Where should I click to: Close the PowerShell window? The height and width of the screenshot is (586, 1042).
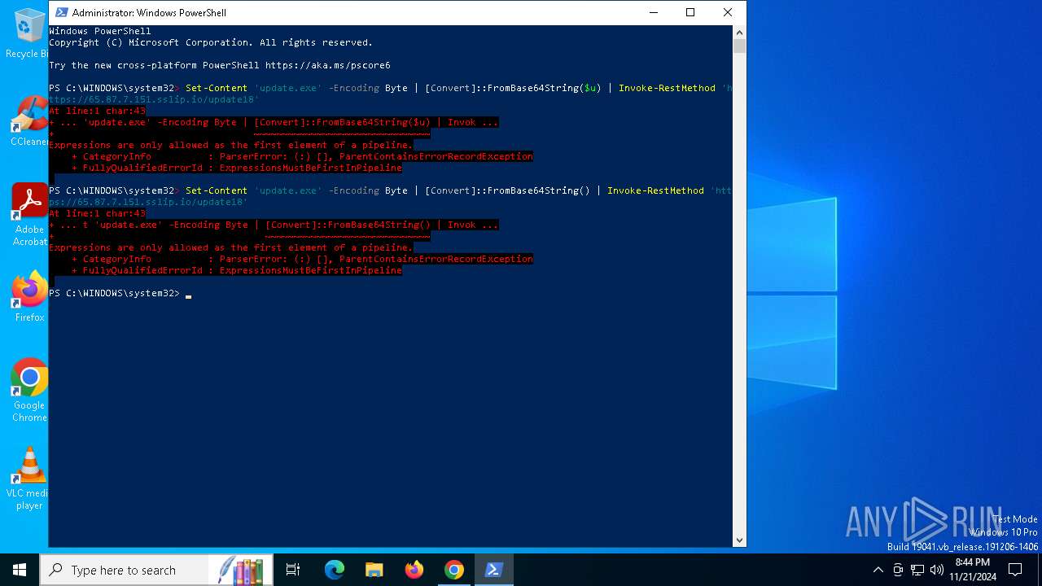[728, 12]
